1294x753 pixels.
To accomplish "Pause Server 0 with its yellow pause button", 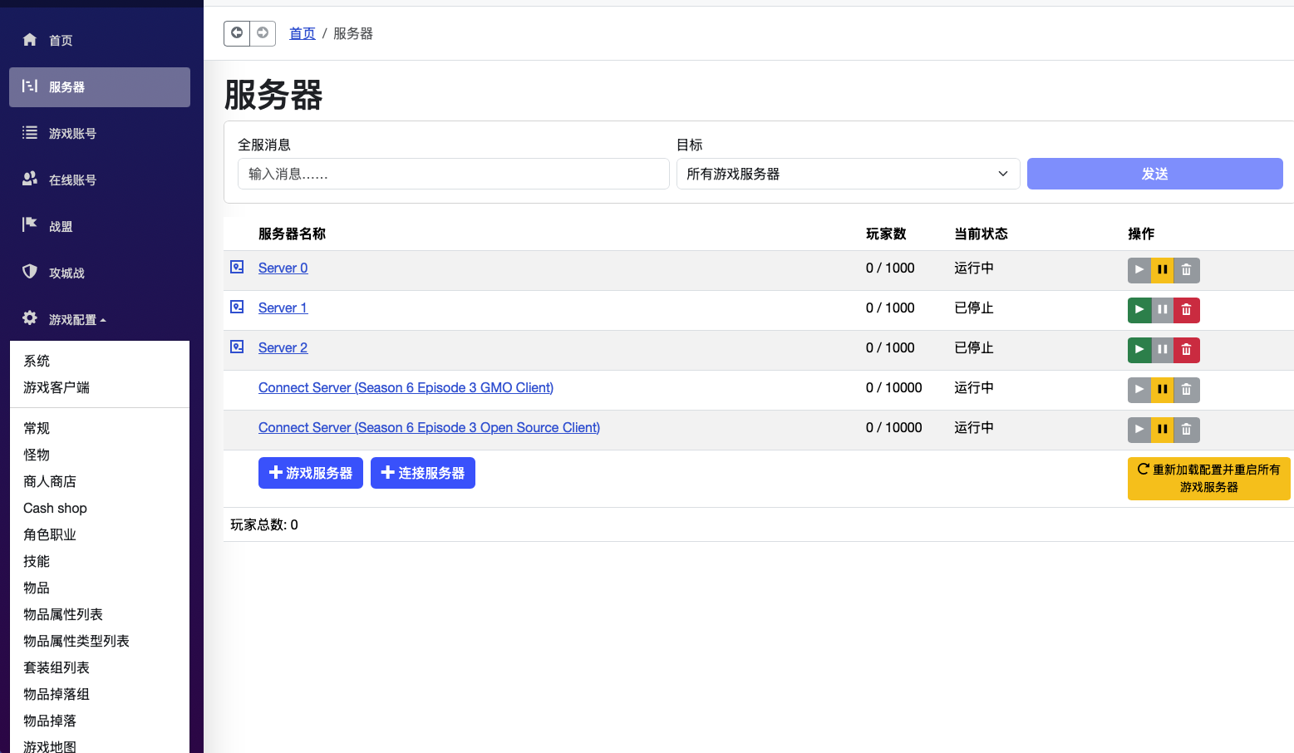I will point(1163,270).
